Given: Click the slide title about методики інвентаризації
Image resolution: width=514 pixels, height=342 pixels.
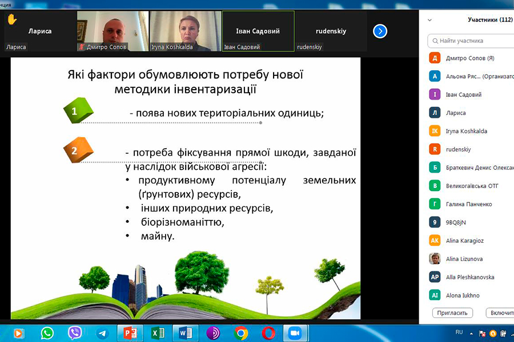Looking at the screenshot, I should pyautogui.click(x=185, y=82).
